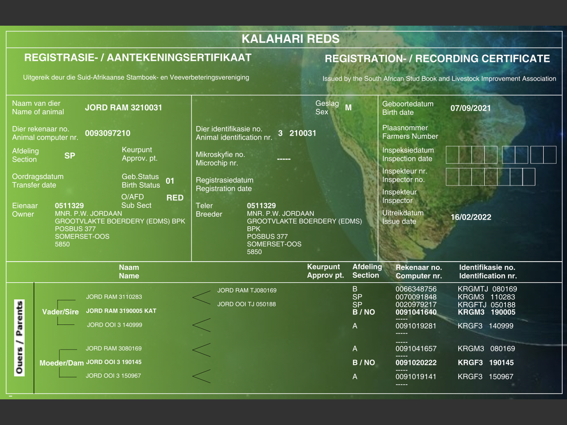Select dam name JORD OOI 3 190145
The image size is (567, 425).
pyautogui.click(x=114, y=362)
